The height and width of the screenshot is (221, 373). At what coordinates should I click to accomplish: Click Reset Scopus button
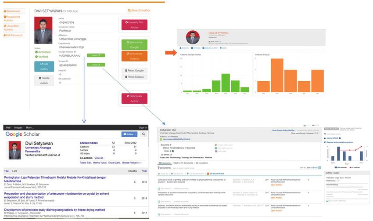click(x=134, y=77)
